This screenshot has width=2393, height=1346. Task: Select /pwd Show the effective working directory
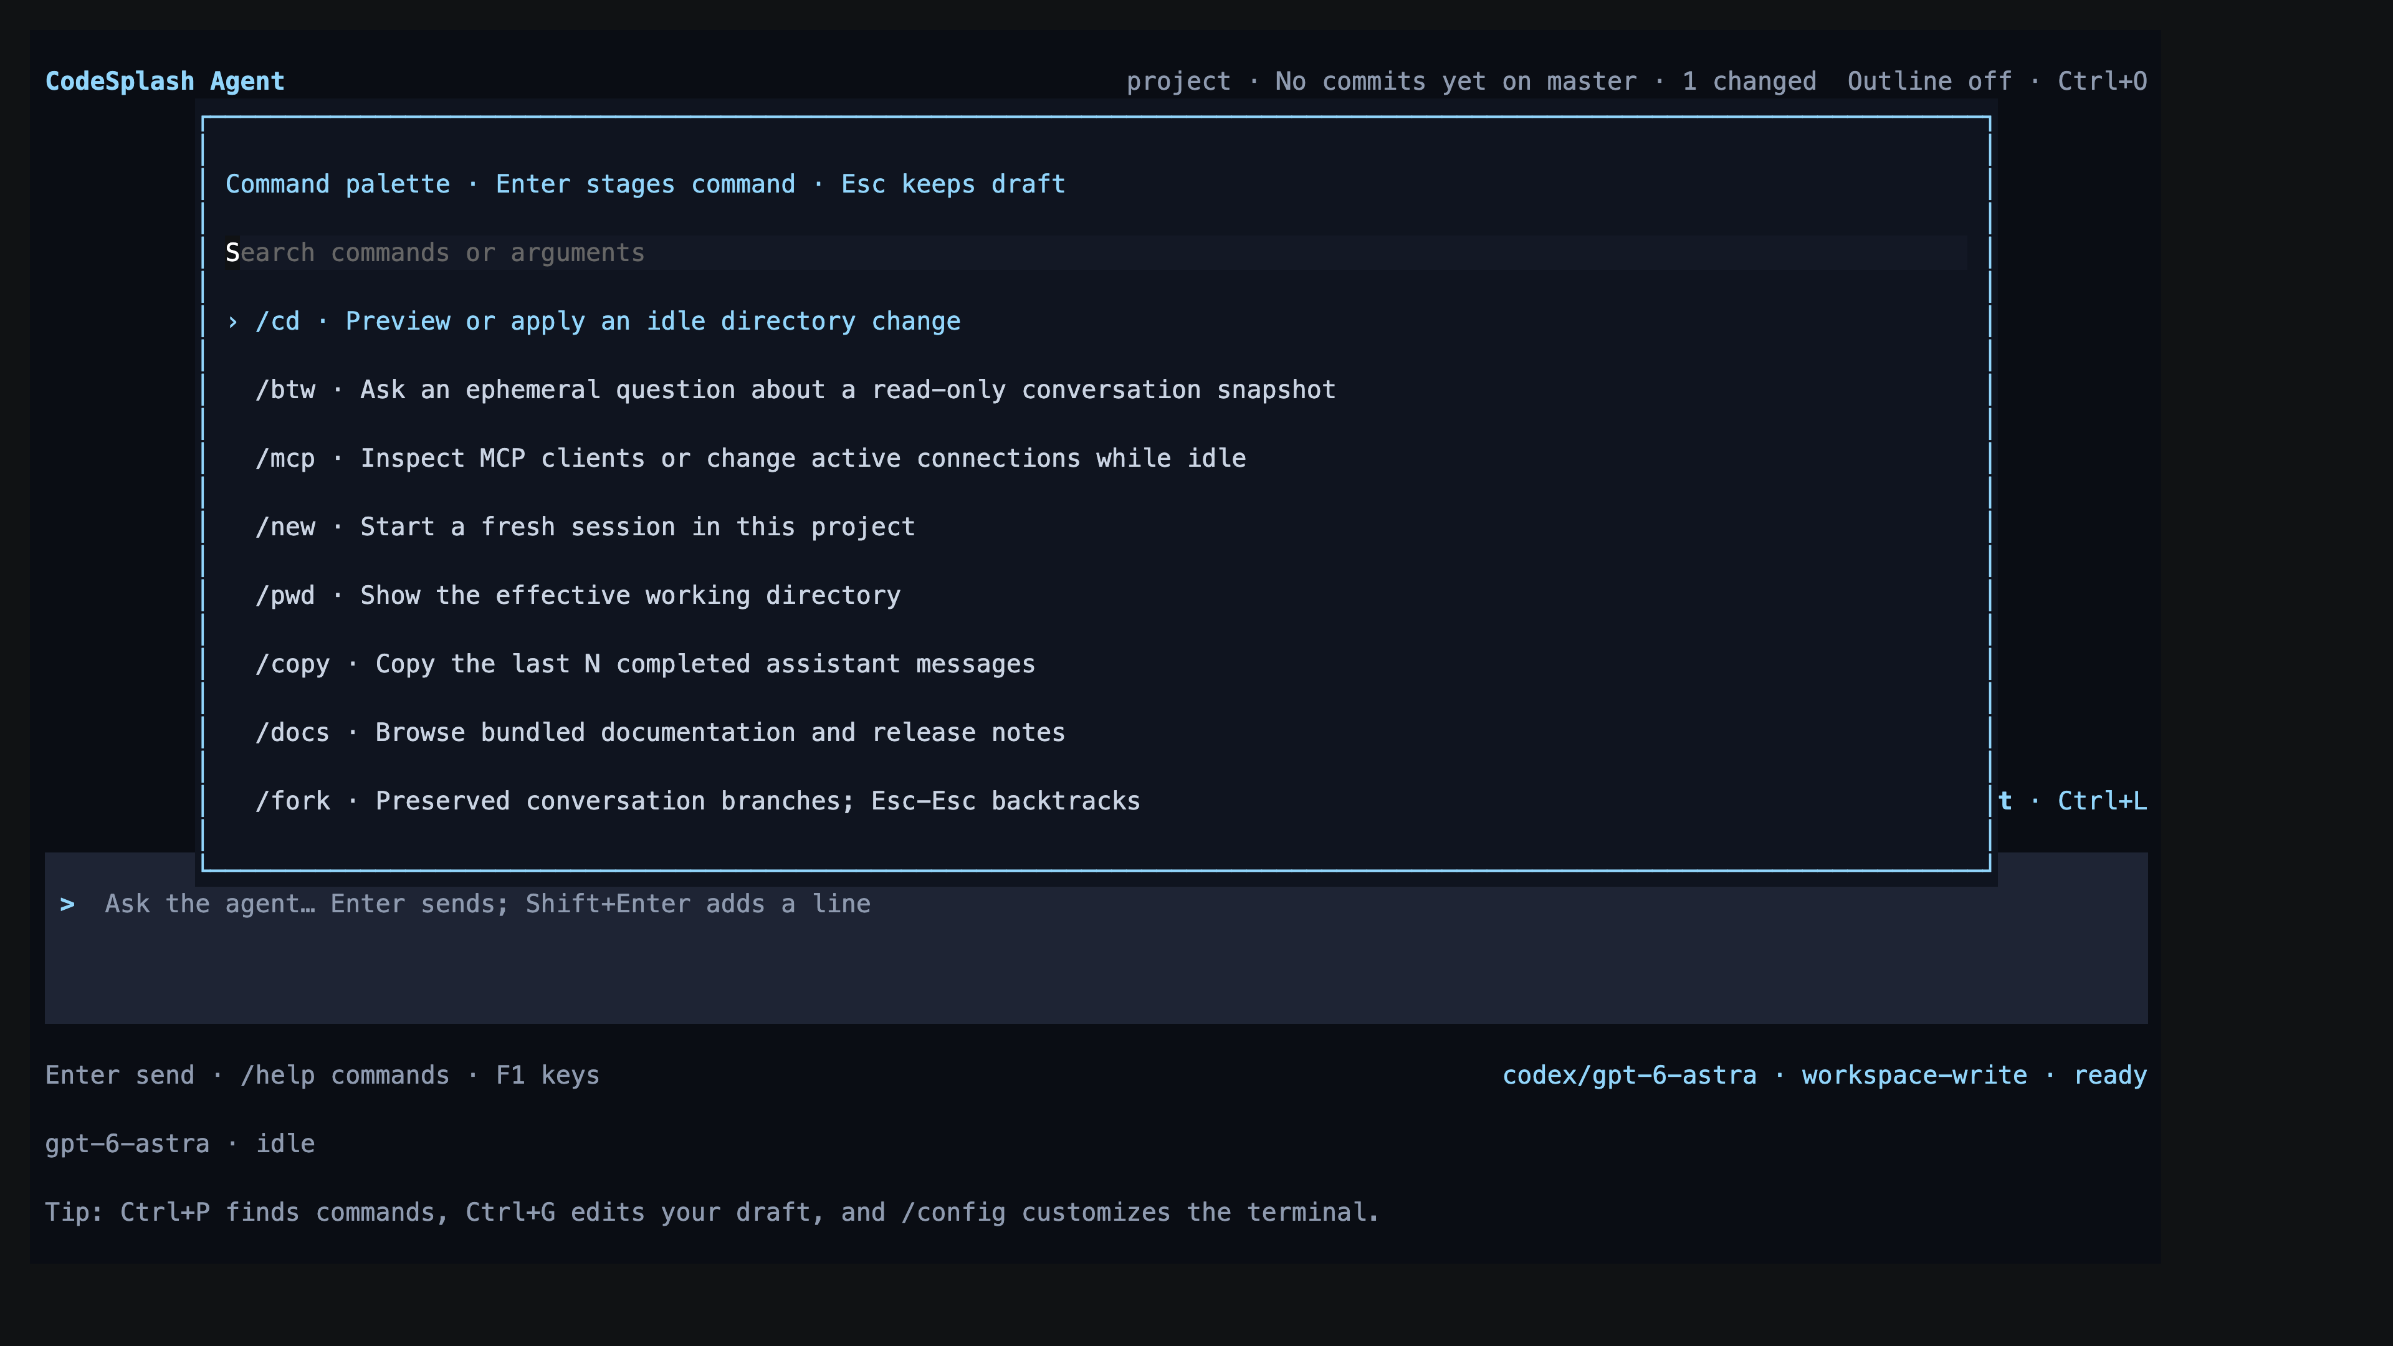point(1096,596)
